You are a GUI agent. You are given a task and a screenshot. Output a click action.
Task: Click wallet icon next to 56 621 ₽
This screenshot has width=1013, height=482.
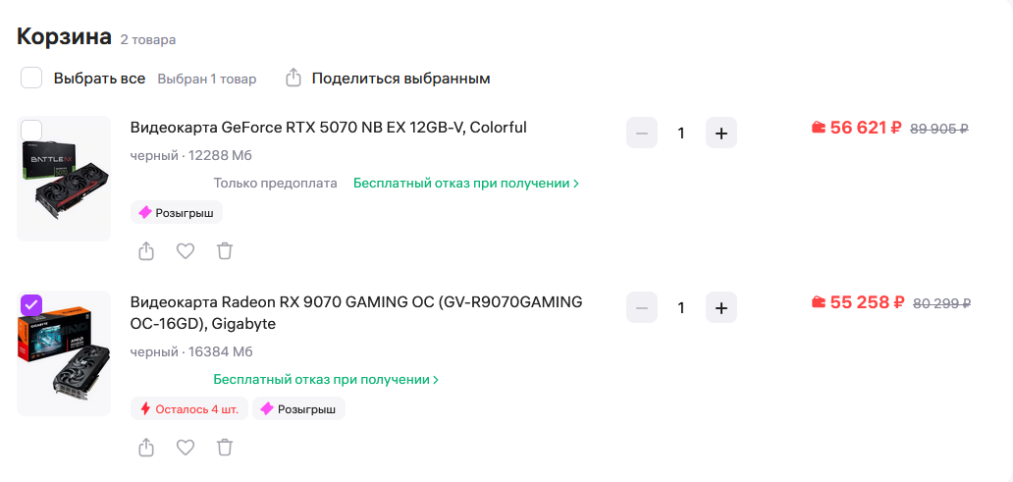819,128
